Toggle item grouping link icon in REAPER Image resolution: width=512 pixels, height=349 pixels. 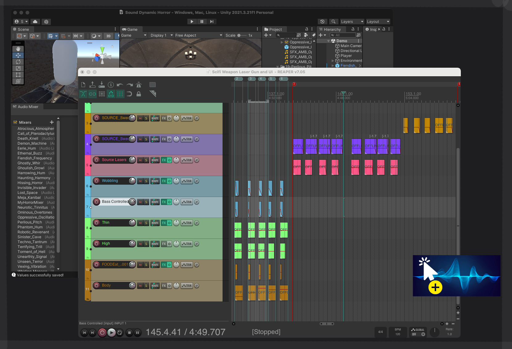click(92, 94)
